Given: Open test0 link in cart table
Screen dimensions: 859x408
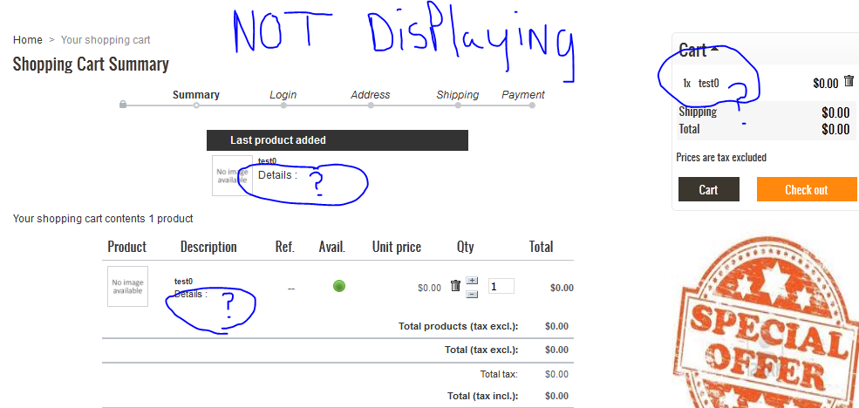Looking at the screenshot, I should coord(183,281).
